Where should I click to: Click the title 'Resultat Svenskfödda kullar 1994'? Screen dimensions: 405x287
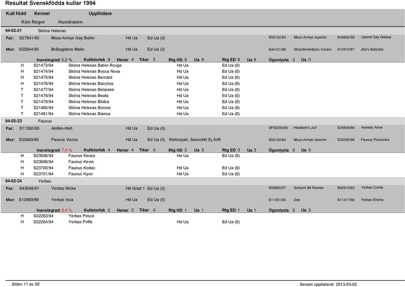50,3
